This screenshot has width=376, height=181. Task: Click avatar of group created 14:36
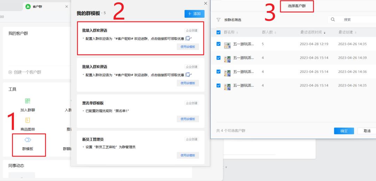pyautogui.click(x=227, y=73)
